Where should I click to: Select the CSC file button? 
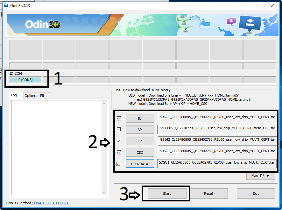140,152
